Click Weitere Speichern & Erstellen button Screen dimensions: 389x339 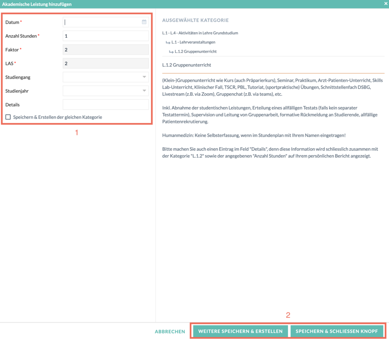coord(240,331)
